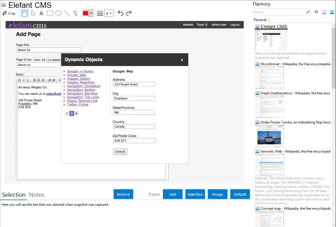336x227 pixels.
Task: Switch to the arrow pointer tool
Action: pyautogui.click(x=33, y=13)
